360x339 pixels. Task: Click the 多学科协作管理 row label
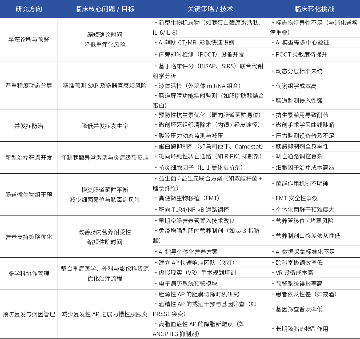(29, 274)
